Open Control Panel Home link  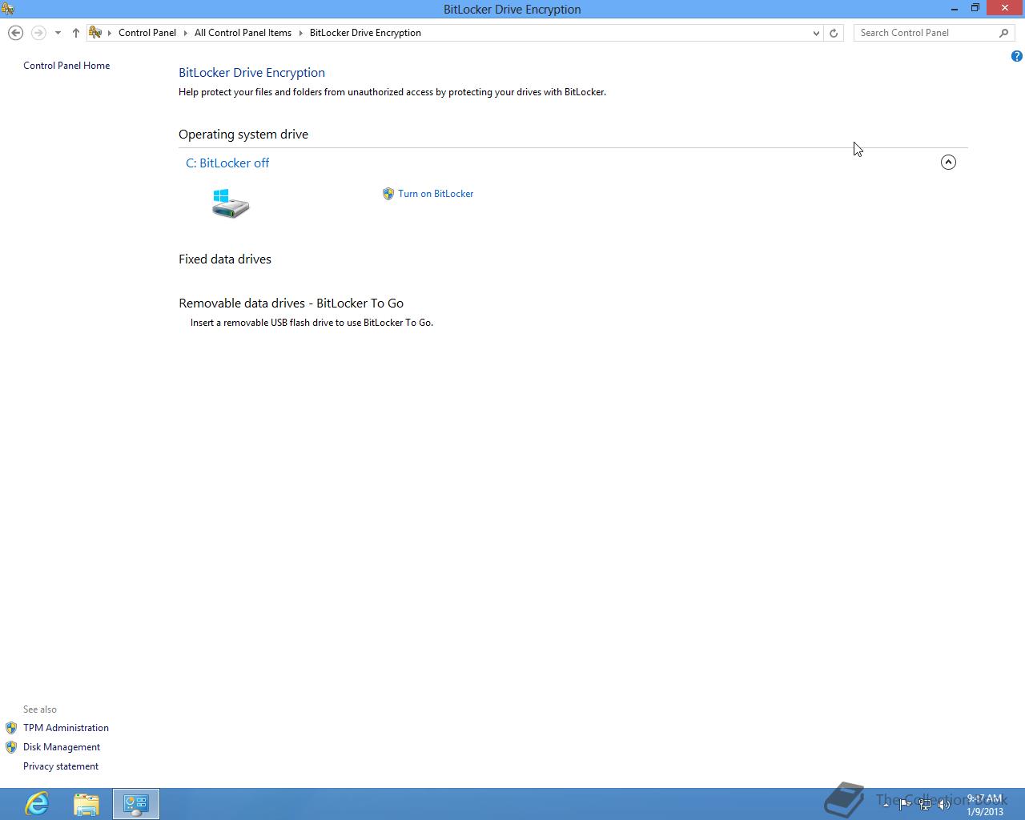(66, 66)
